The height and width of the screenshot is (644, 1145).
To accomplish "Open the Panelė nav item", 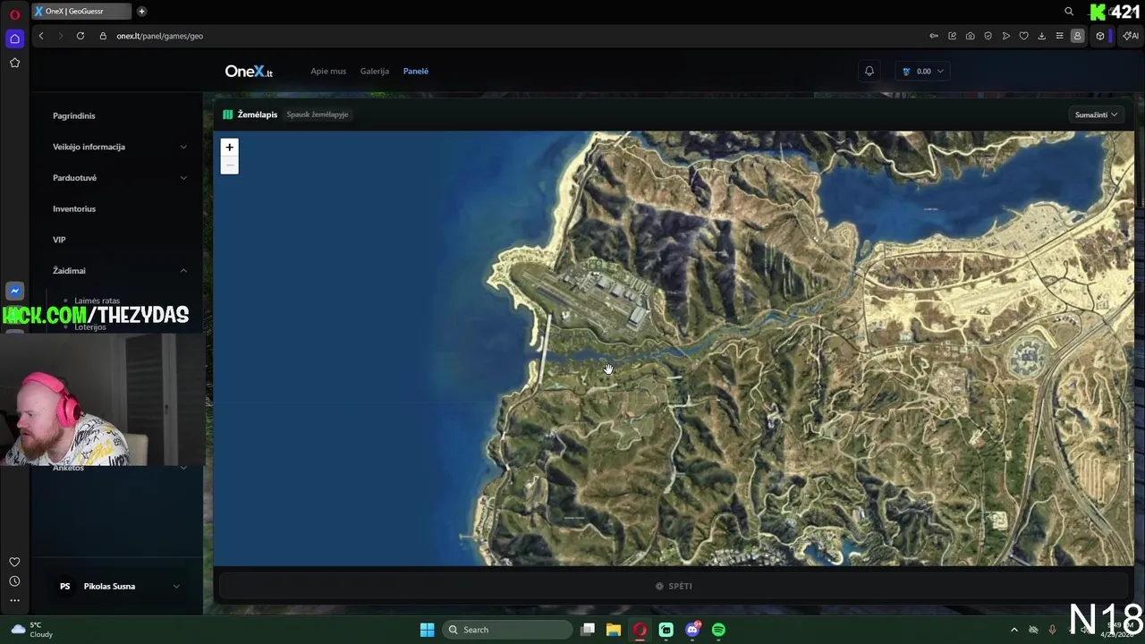I will [416, 71].
